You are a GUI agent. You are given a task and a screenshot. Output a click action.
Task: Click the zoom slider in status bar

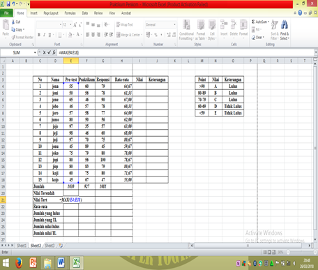tap(302, 252)
